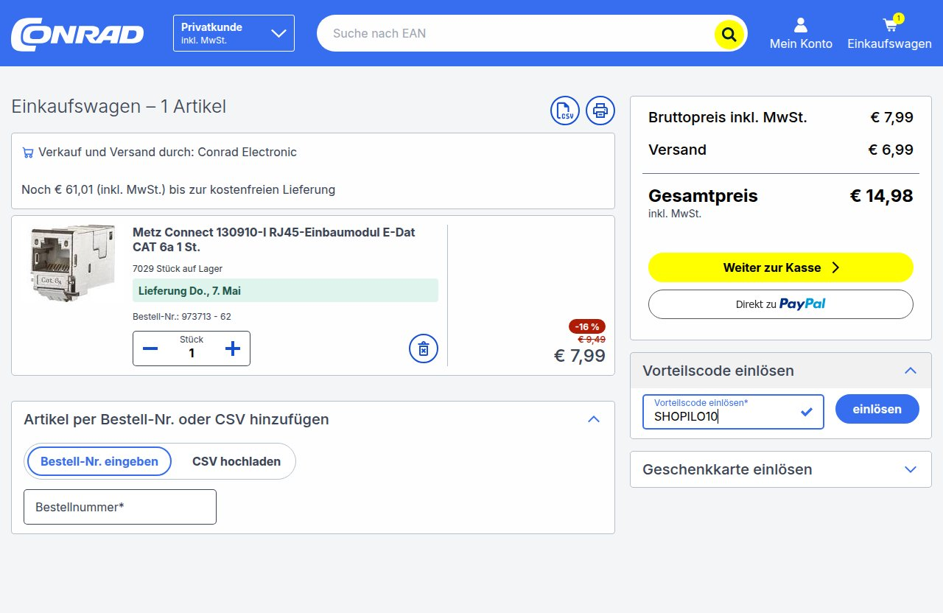The width and height of the screenshot is (943, 613).
Task: Click the Metz Connect product thumbnail
Action: pyautogui.click(x=72, y=264)
